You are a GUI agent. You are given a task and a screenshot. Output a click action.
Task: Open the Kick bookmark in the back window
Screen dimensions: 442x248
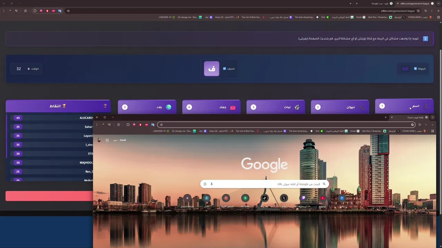325,17
